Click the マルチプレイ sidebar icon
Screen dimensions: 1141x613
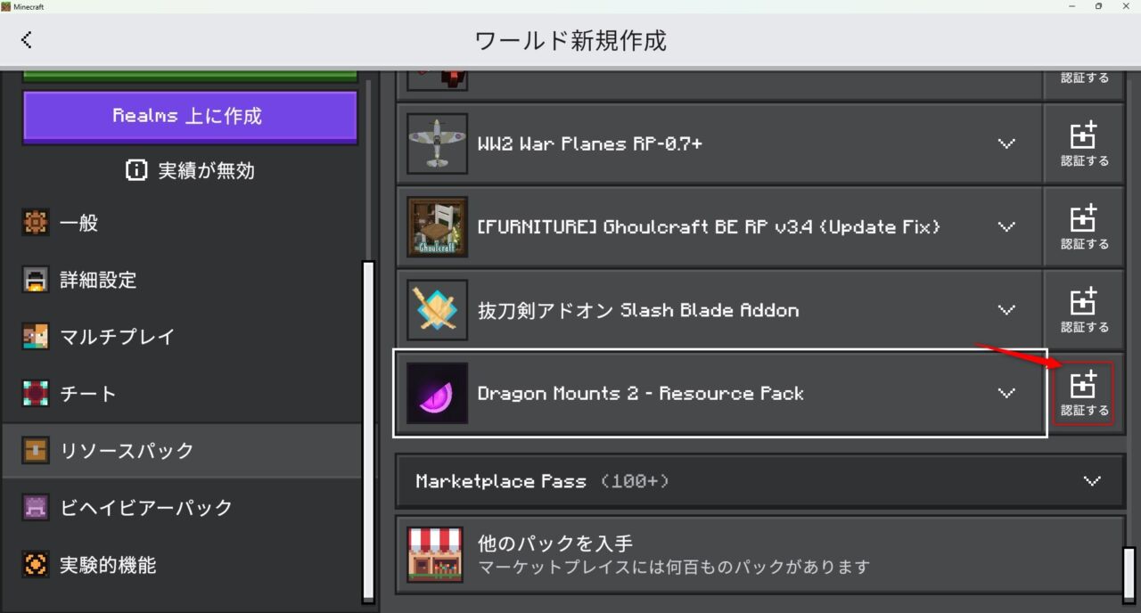pos(36,337)
